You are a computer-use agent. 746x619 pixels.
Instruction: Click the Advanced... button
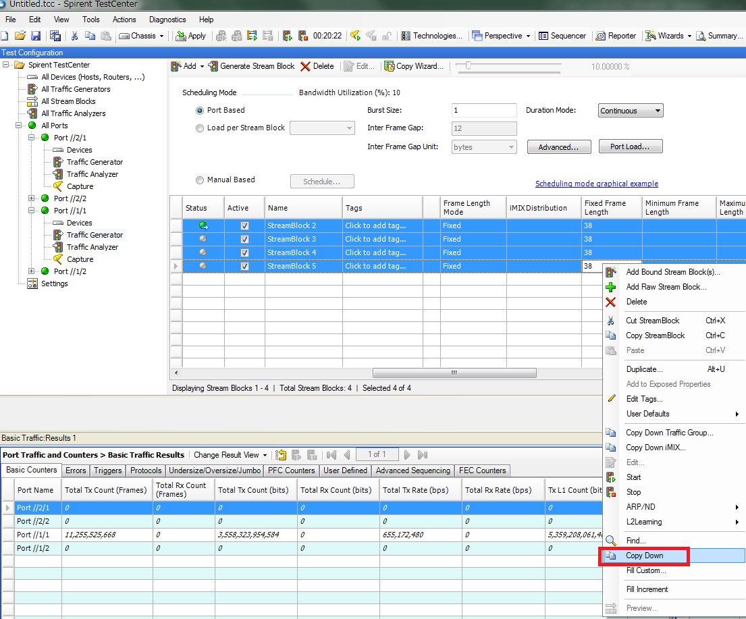pos(559,147)
